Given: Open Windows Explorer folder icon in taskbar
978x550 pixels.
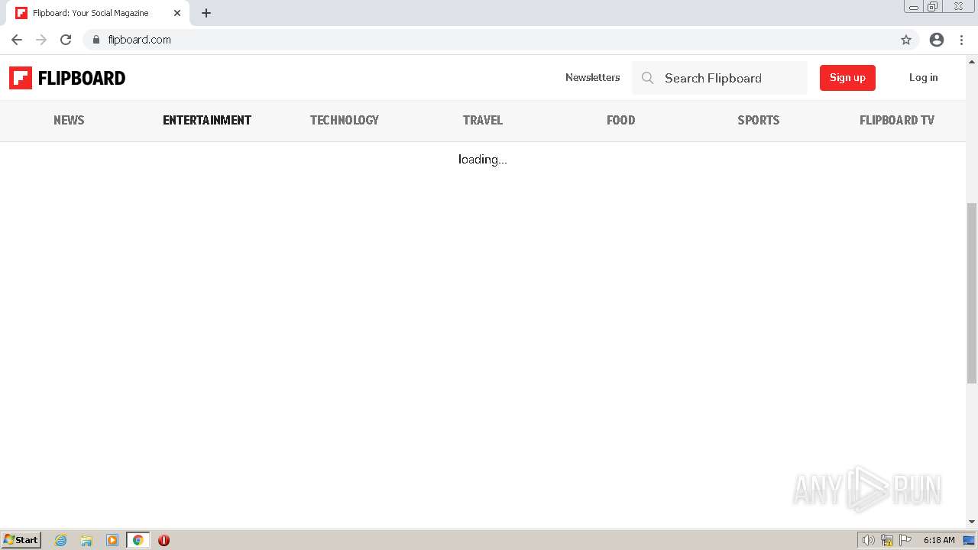Looking at the screenshot, I should point(86,540).
